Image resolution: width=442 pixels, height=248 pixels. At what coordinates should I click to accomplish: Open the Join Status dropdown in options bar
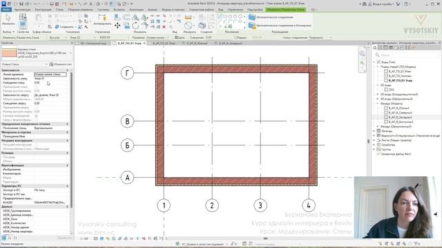[320, 37]
